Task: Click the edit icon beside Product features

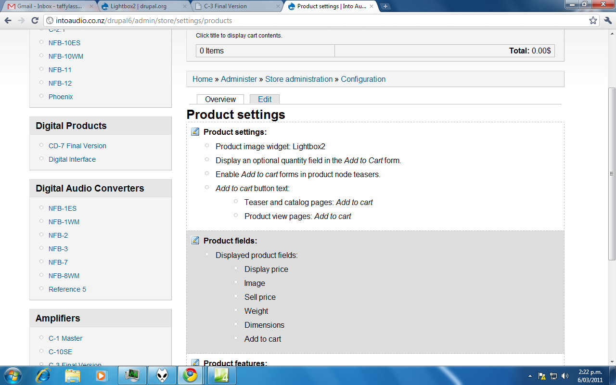Action: coord(195,363)
